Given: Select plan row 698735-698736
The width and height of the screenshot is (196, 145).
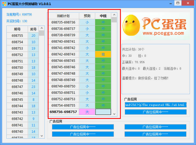Looking at the screenshot, I should point(80,22).
